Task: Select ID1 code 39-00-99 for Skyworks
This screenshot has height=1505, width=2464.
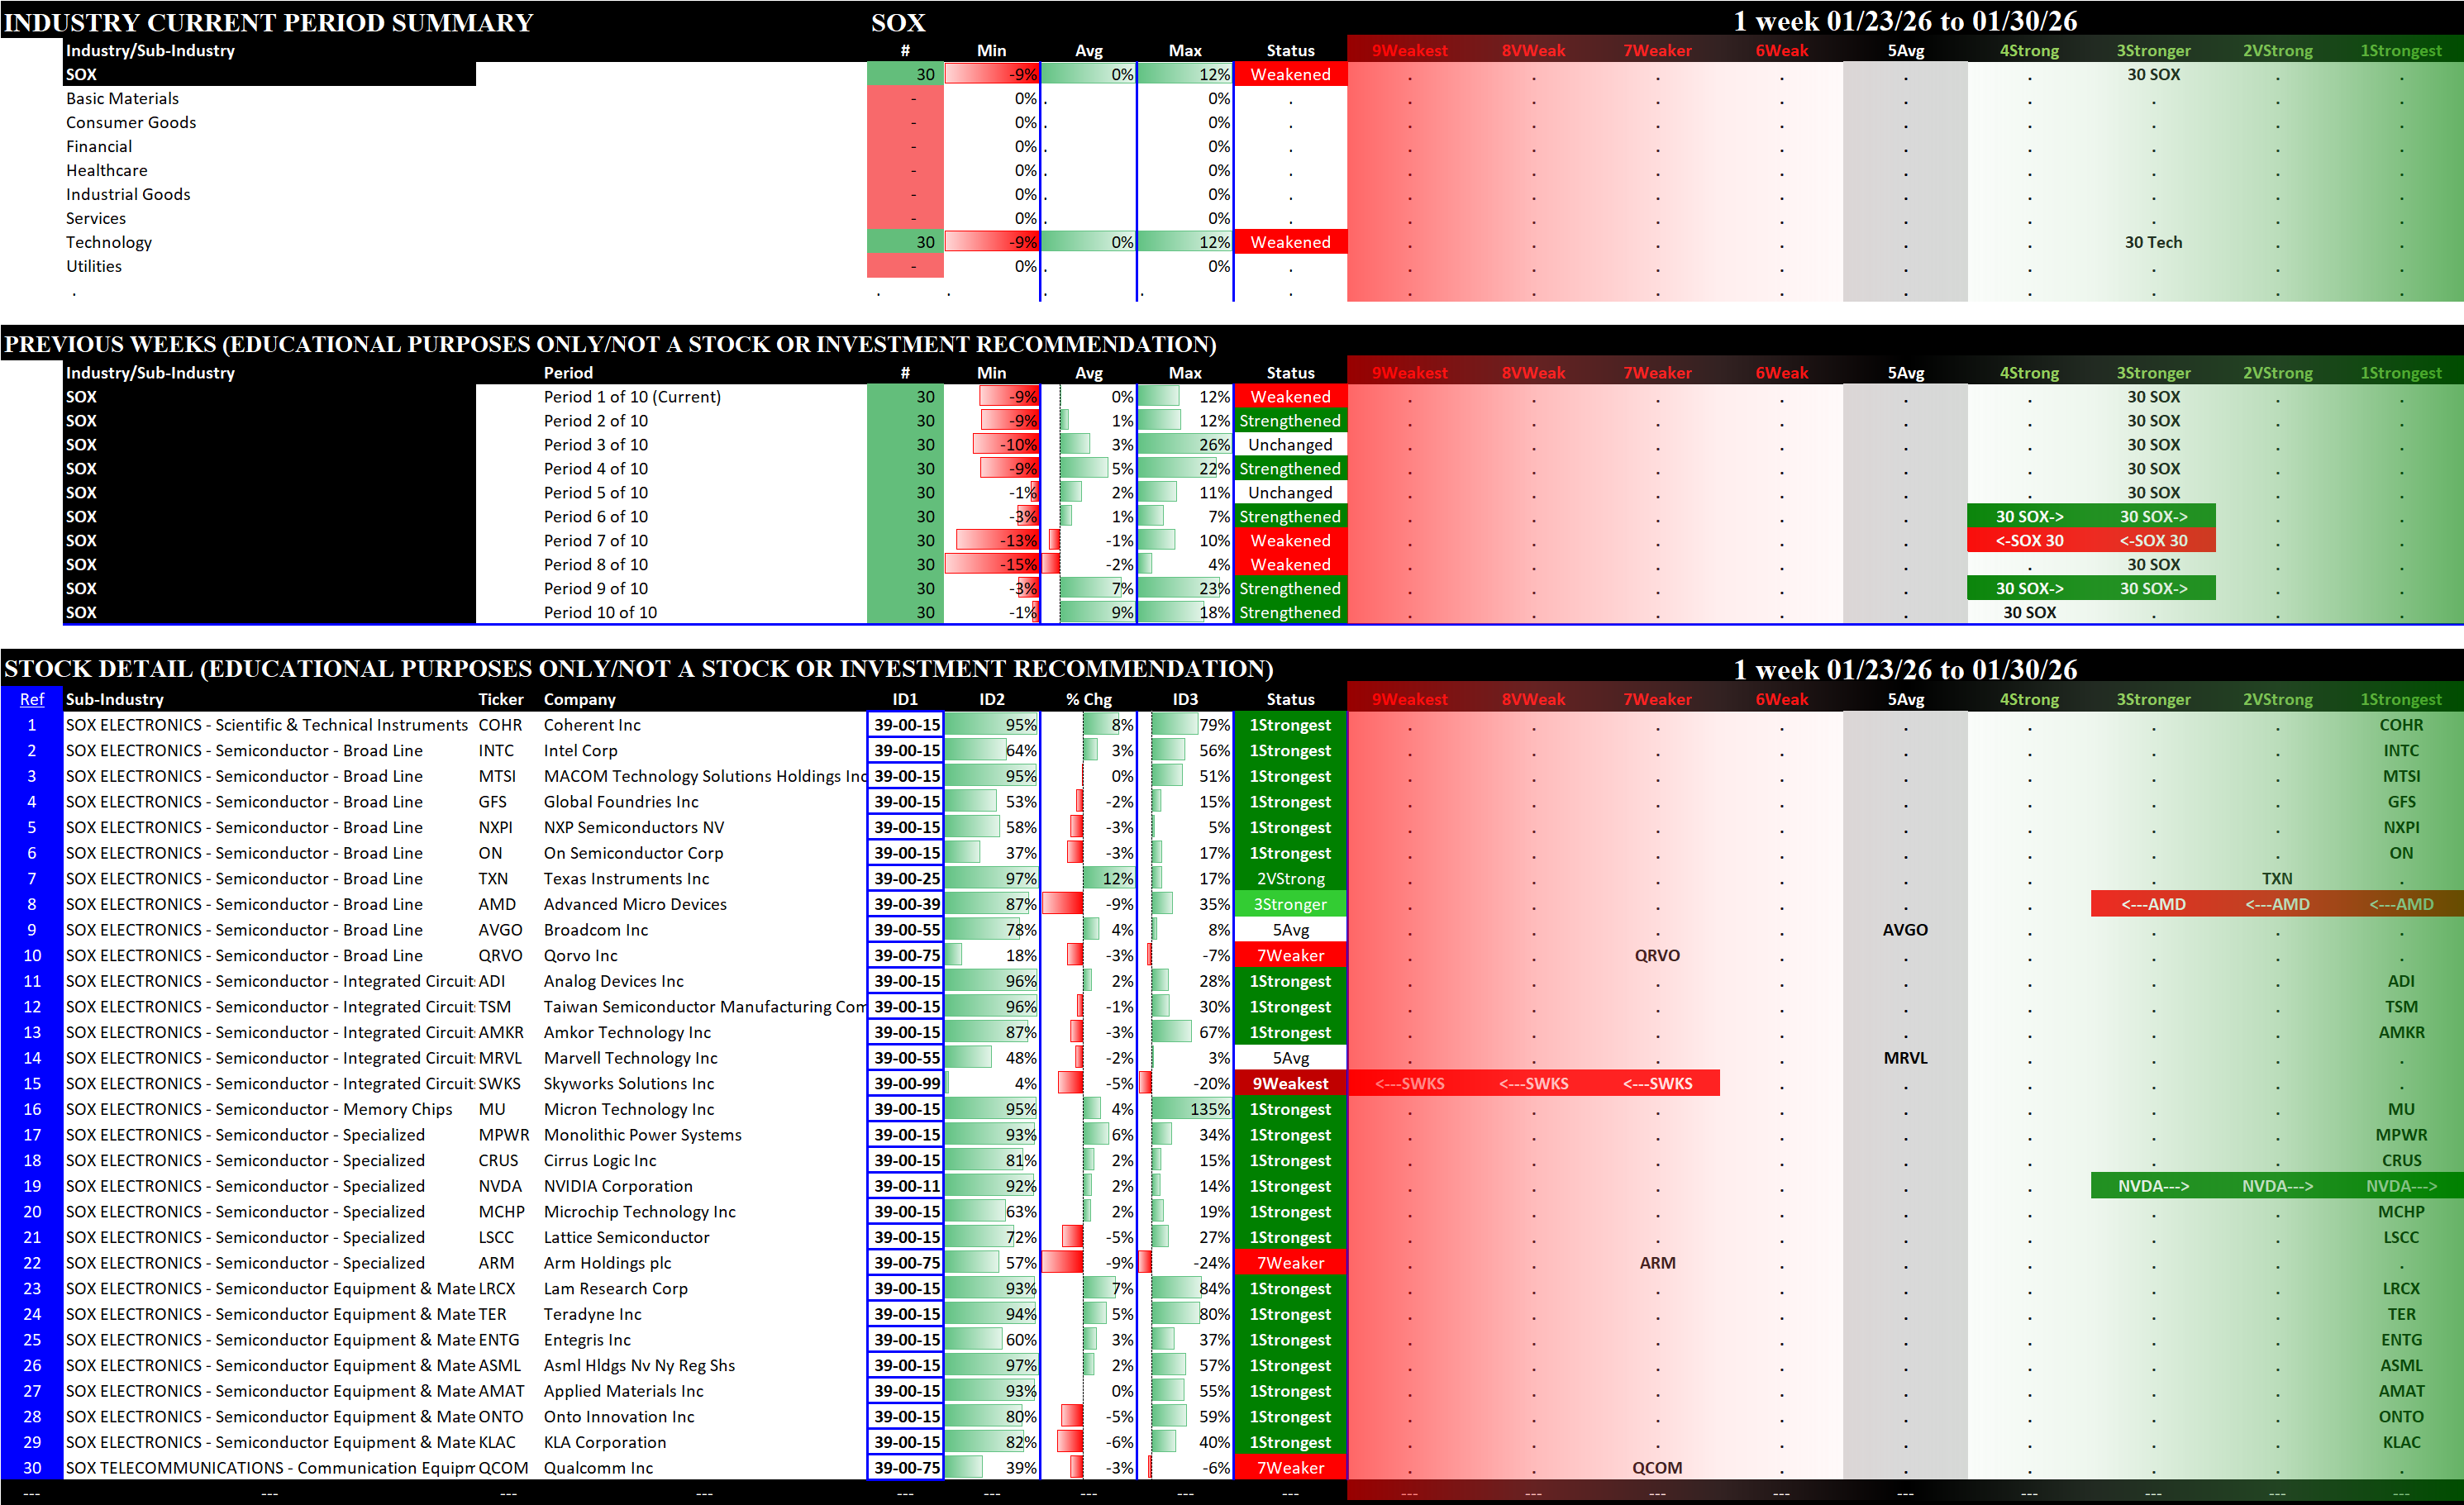Action: pyautogui.click(x=906, y=1084)
